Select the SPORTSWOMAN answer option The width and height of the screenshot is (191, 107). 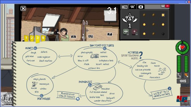(130, 56)
